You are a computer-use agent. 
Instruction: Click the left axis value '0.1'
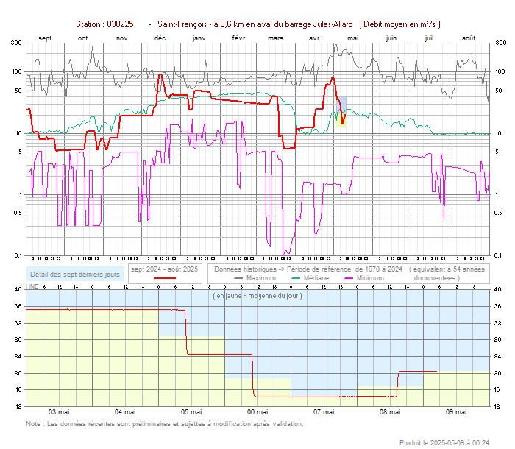(x=18, y=255)
